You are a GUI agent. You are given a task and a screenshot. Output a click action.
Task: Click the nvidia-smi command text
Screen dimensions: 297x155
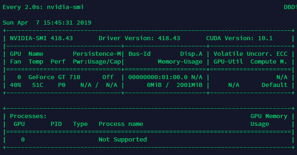click(65, 7)
